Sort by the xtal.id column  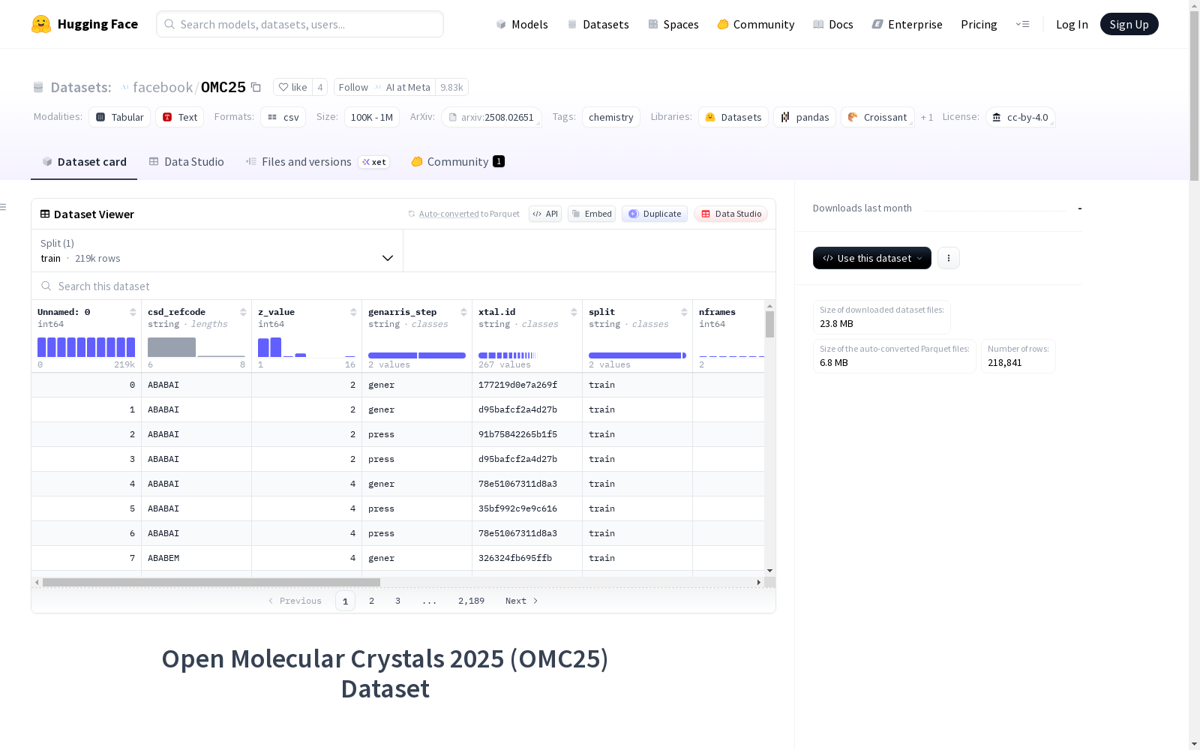(x=574, y=312)
